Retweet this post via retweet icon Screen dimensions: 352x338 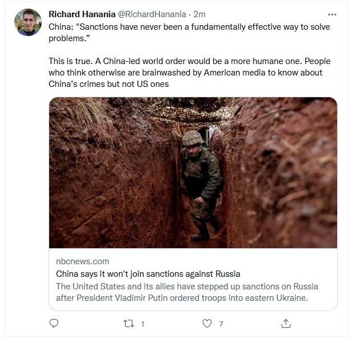pyautogui.click(x=129, y=324)
